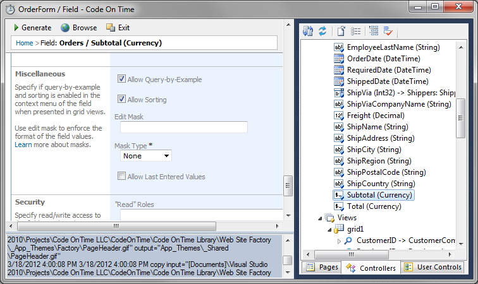Image resolution: width=478 pixels, height=284 pixels.
Task: Select the EmployeeLastName (String) field icon
Action: (x=339, y=47)
